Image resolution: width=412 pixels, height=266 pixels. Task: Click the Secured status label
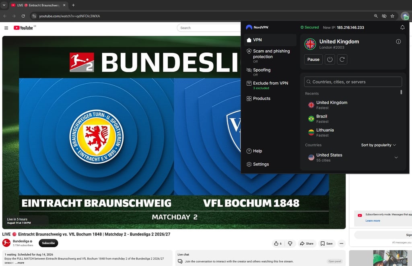[309, 27]
